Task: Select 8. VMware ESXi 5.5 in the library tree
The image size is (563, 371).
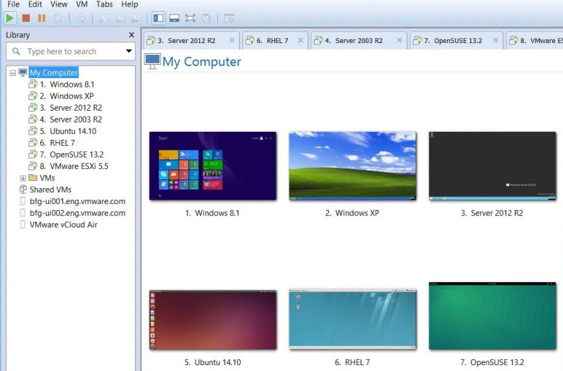Action: coord(74,166)
